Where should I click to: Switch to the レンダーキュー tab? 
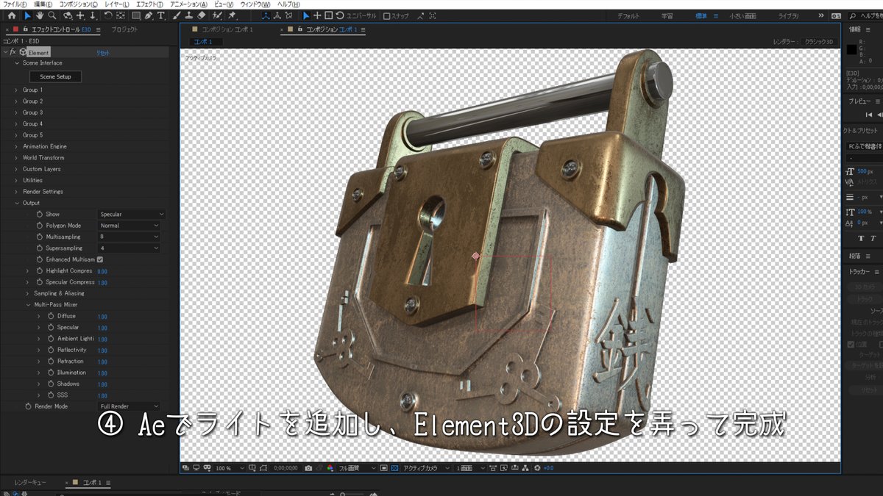[x=30, y=483]
